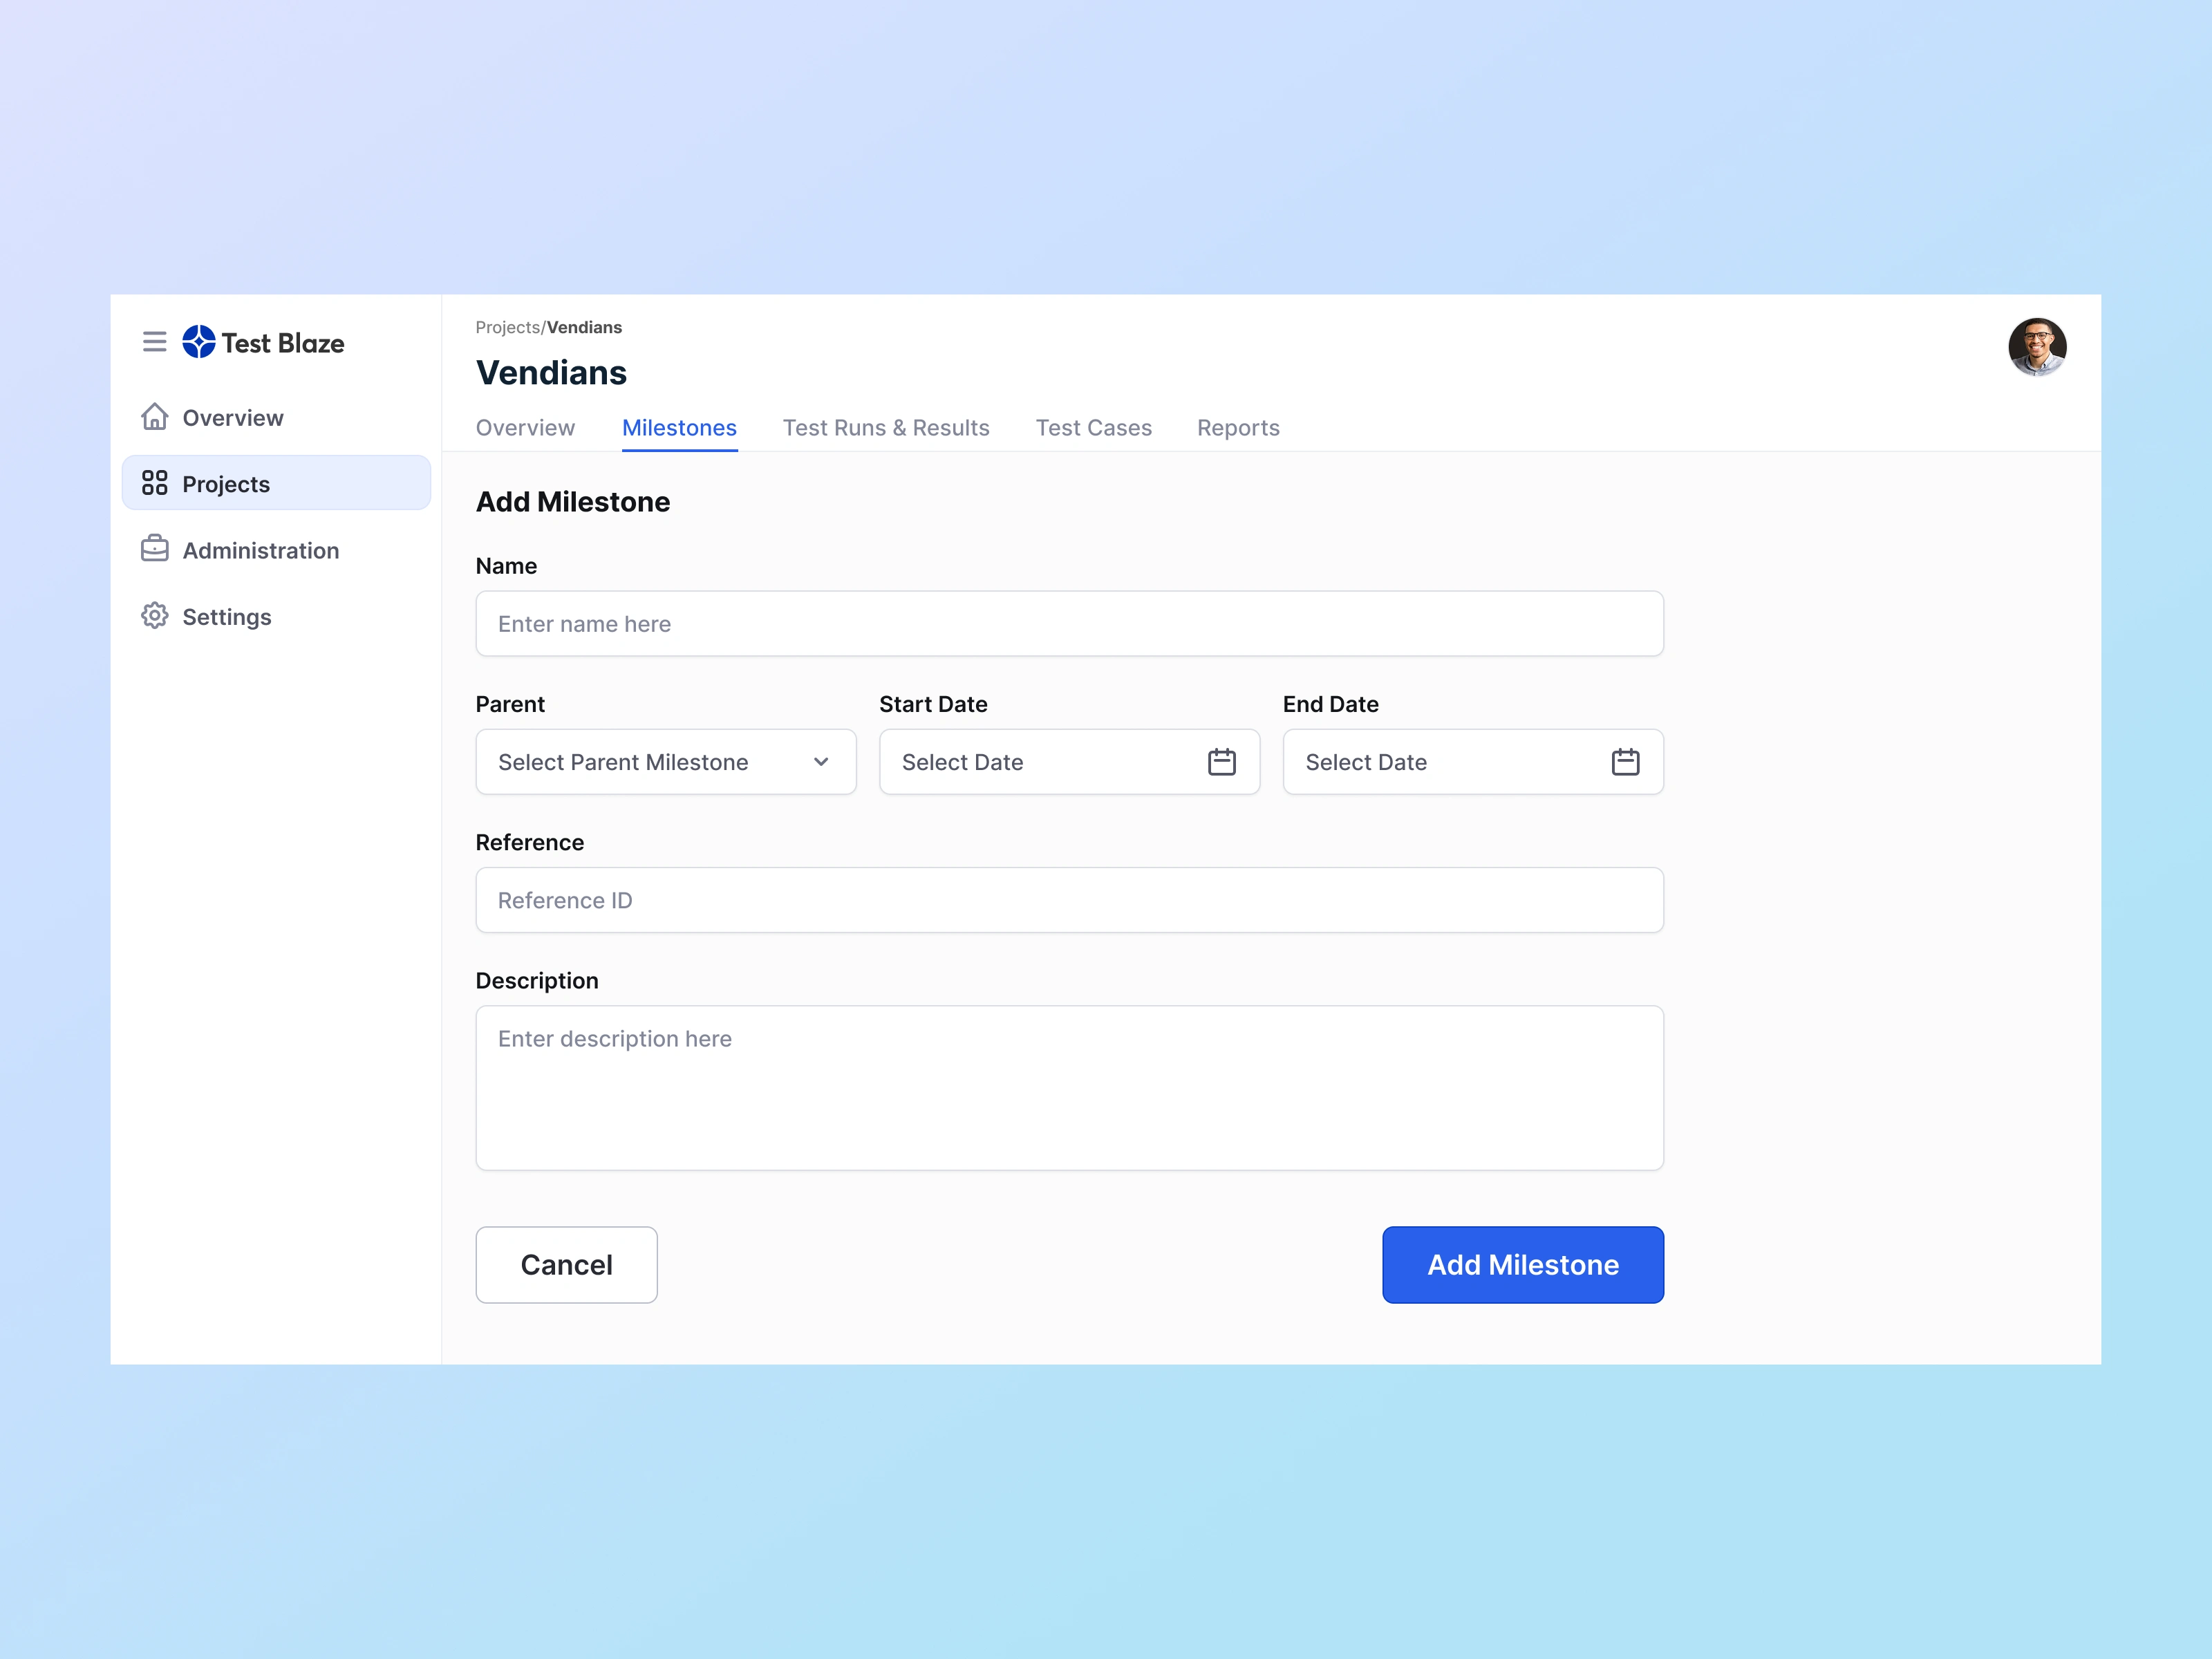Focus the Name input field
Viewport: 2212px width, 1659px height.
pyautogui.click(x=1070, y=624)
